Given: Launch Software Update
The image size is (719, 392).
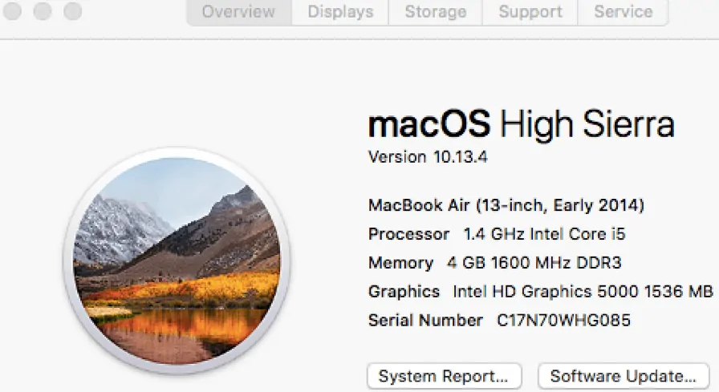Looking at the screenshot, I should tap(624, 377).
